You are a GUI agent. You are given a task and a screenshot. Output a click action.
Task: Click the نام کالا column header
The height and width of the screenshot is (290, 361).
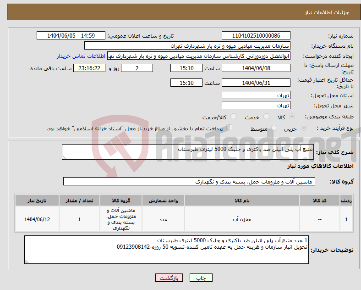click(x=242, y=201)
